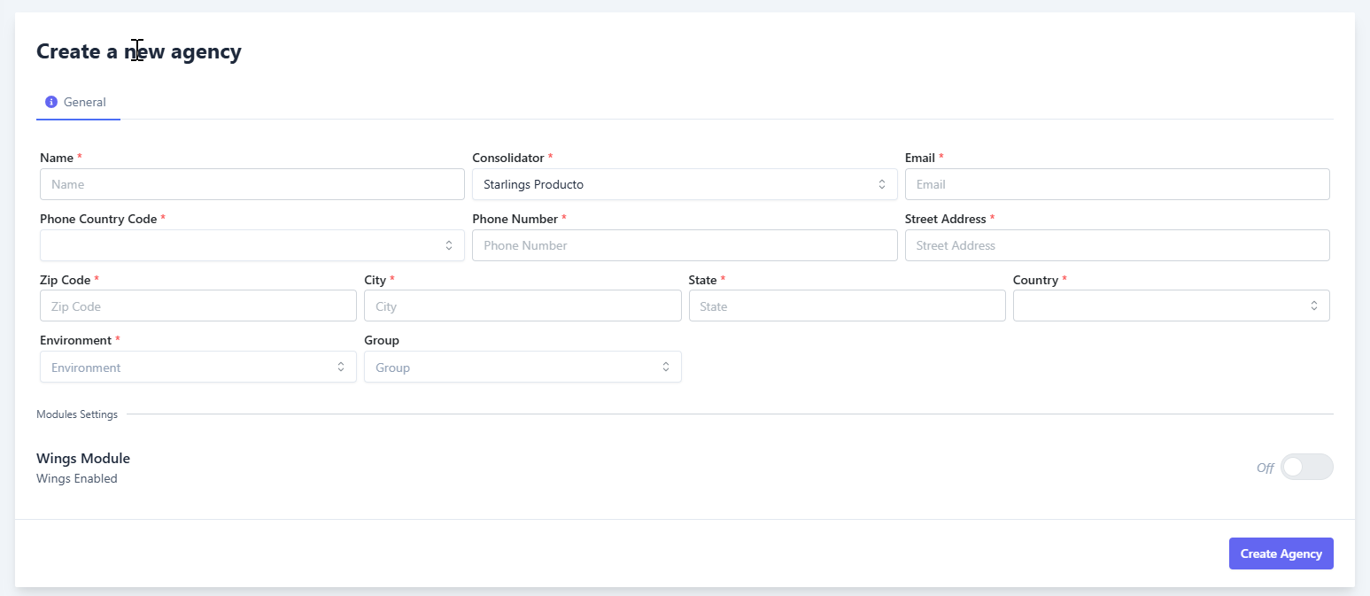1370x596 pixels.
Task: Open the Environment dropdown
Action: tap(186, 367)
